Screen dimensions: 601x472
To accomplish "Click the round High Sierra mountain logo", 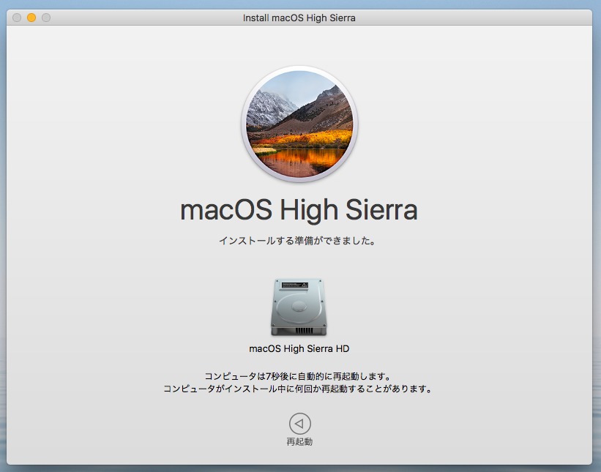I will (299, 124).
